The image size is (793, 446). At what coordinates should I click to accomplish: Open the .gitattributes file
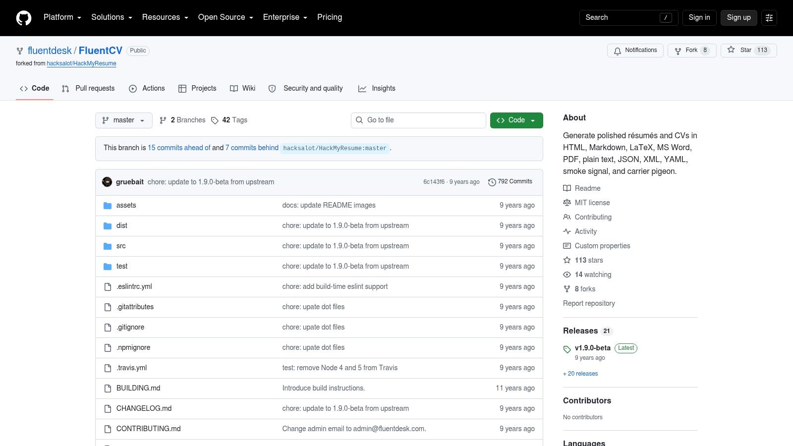pyautogui.click(x=135, y=307)
